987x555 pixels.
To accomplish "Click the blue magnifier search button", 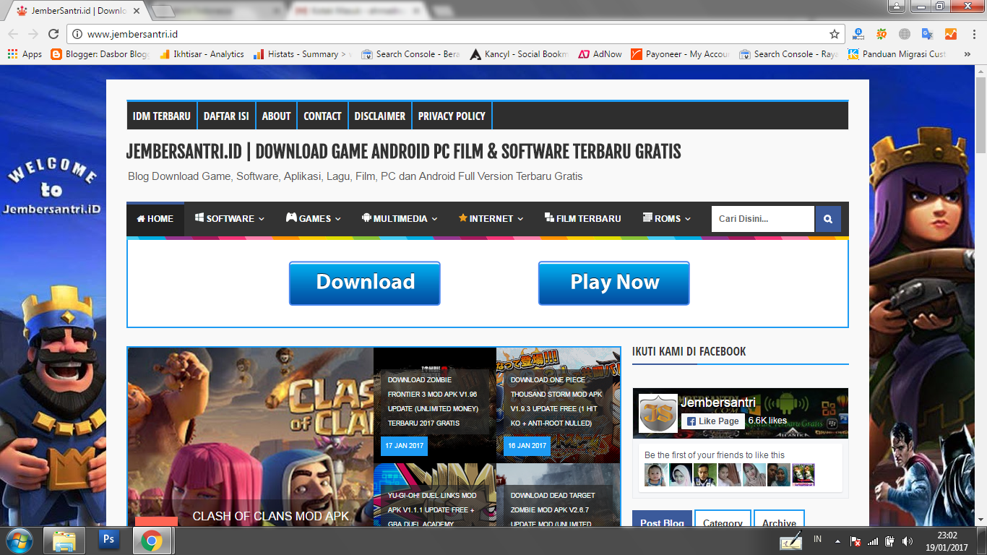I will pos(828,219).
